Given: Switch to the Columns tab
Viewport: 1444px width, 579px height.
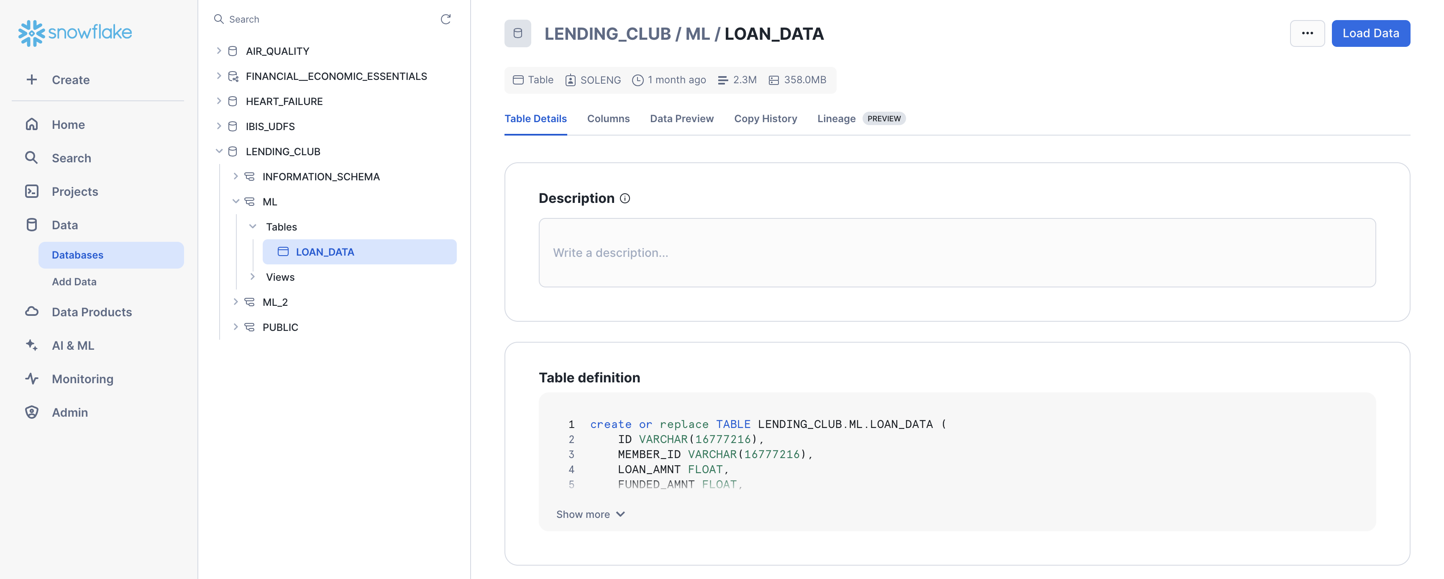Looking at the screenshot, I should tap(608, 118).
